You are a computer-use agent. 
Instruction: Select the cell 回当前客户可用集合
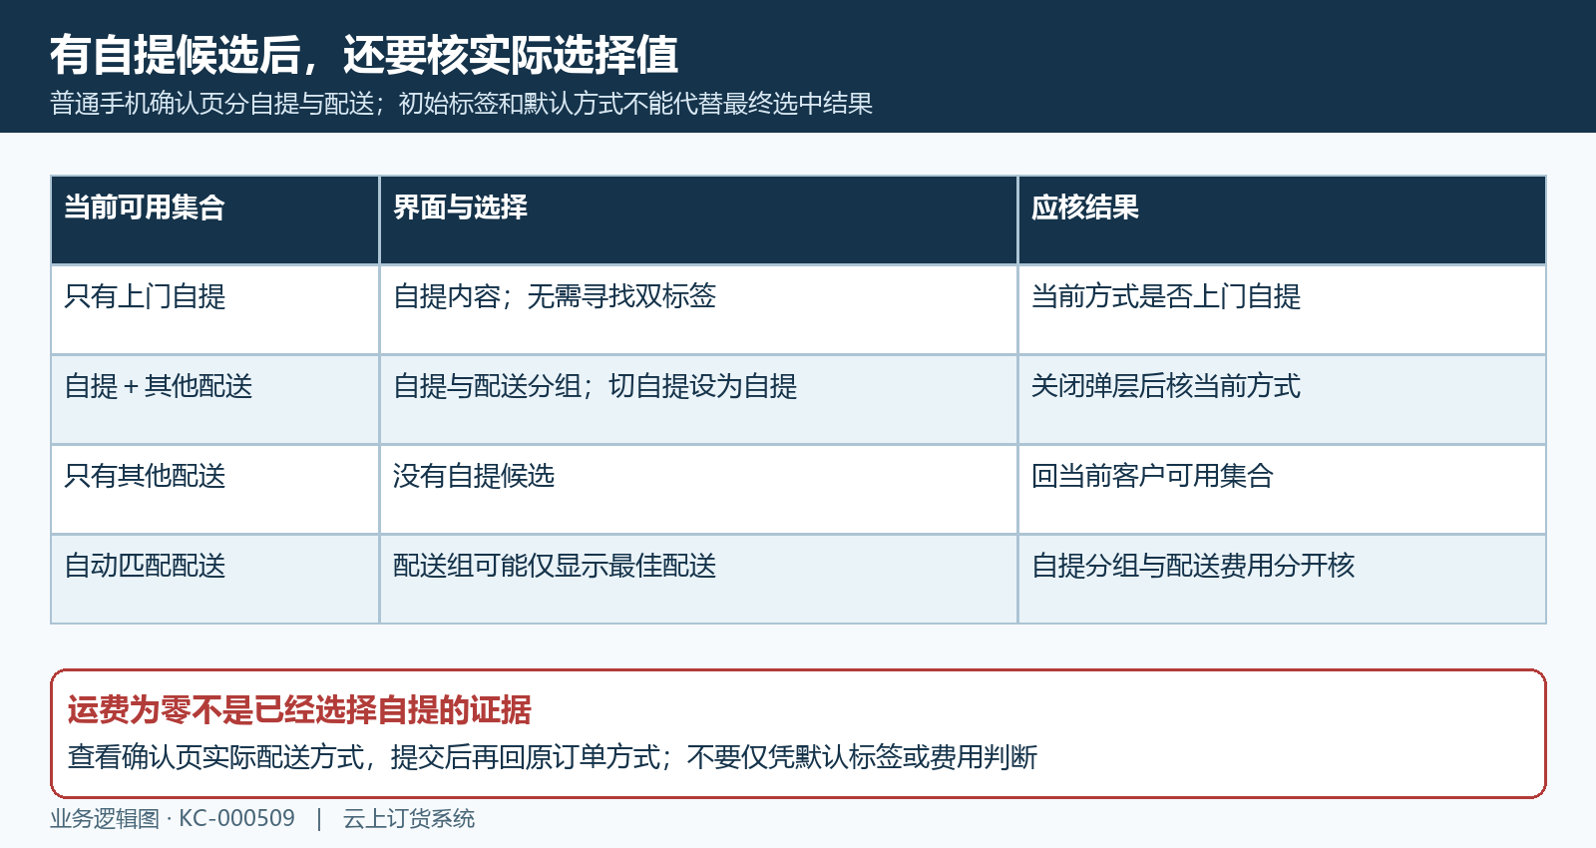pyautogui.click(x=1282, y=490)
